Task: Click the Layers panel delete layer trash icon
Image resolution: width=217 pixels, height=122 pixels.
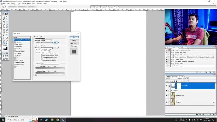Action: click(x=213, y=114)
